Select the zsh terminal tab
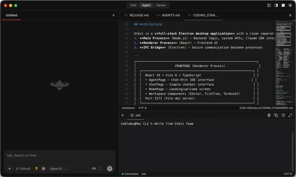 [x=135, y=115]
